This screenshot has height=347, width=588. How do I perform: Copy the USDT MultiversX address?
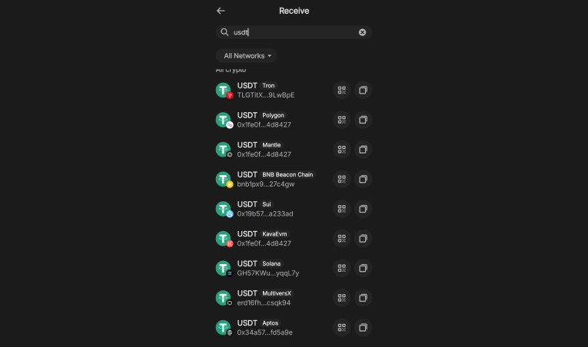coord(363,298)
